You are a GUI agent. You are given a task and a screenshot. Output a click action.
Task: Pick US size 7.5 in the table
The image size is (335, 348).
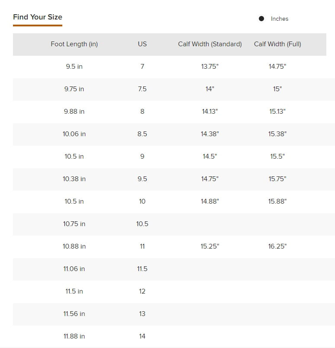click(142, 89)
